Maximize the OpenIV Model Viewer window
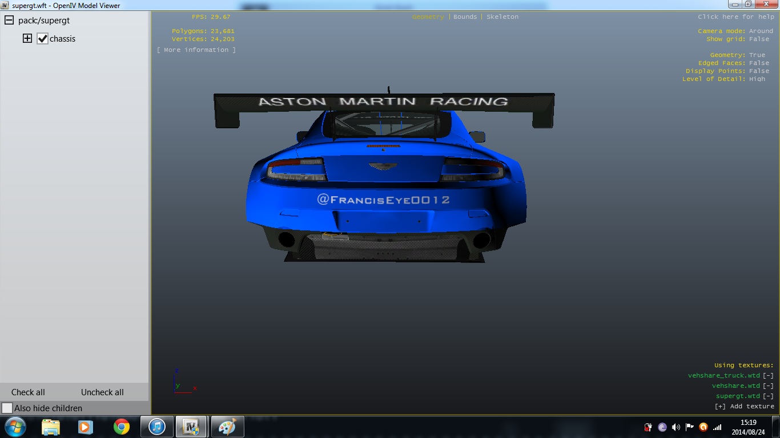 [749, 4]
